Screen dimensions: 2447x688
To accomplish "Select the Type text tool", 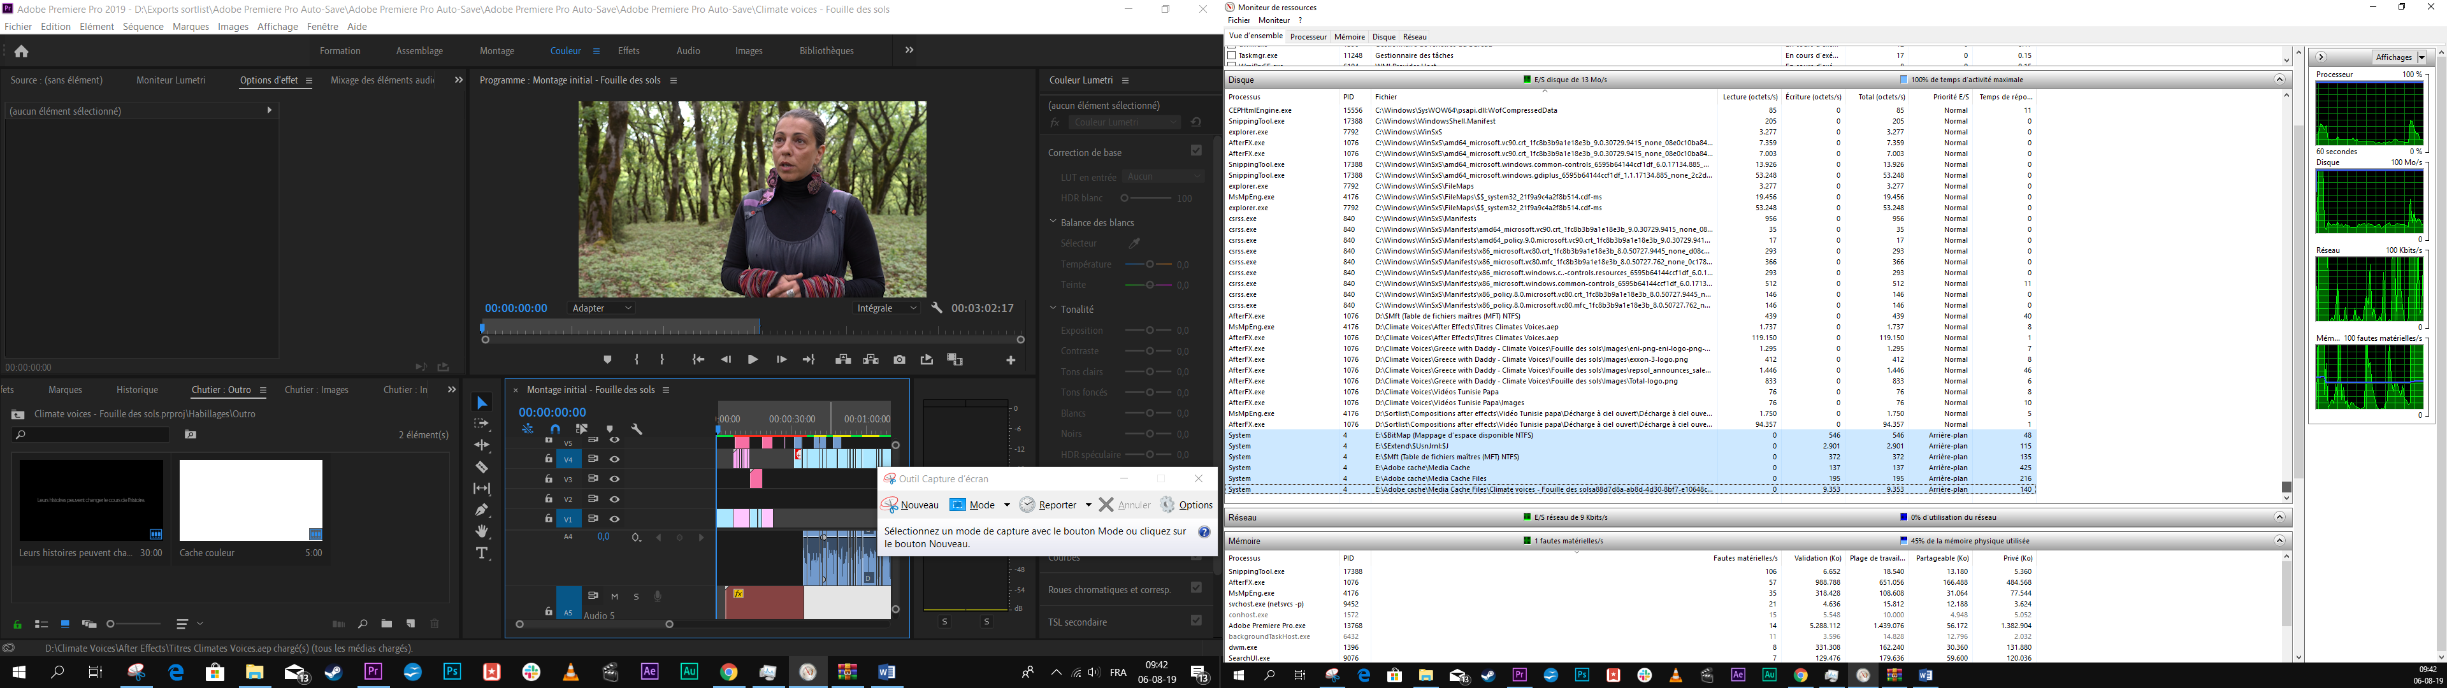I will [482, 553].
